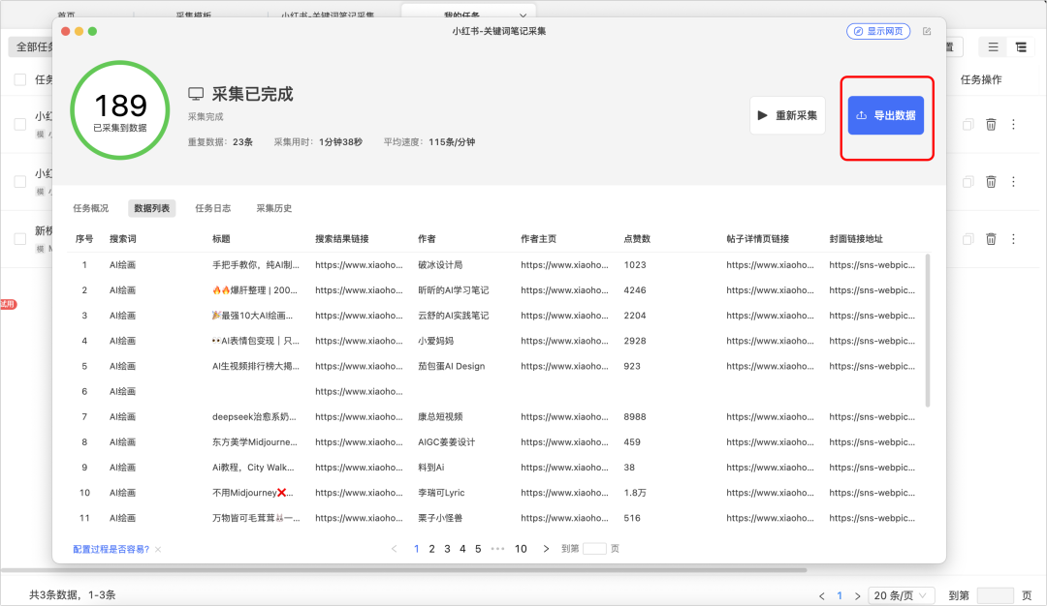Screen dimensions: 1047x606
Task: Open more options for the first task
Action: coord(1014,124)
